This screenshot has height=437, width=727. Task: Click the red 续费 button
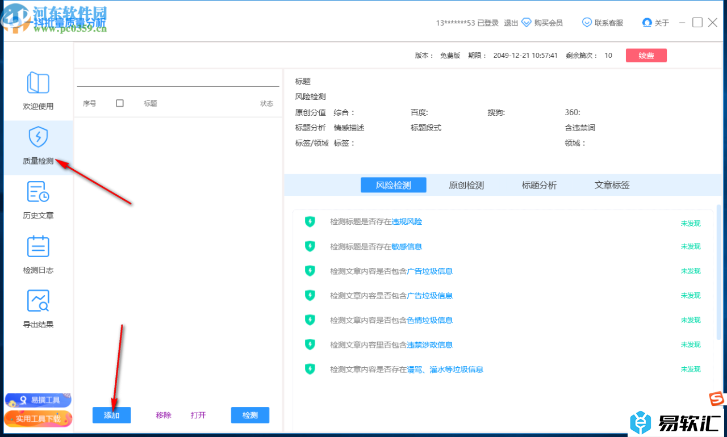tap(646, 56)
